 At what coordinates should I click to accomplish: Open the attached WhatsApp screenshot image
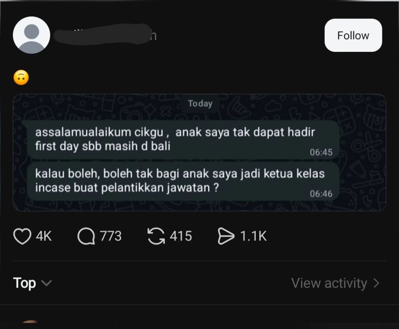(199, 152)
